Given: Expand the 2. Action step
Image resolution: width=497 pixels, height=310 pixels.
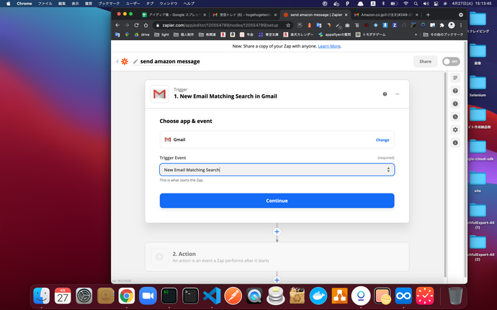Looking at the screenshot, I should tap(277, 257).
